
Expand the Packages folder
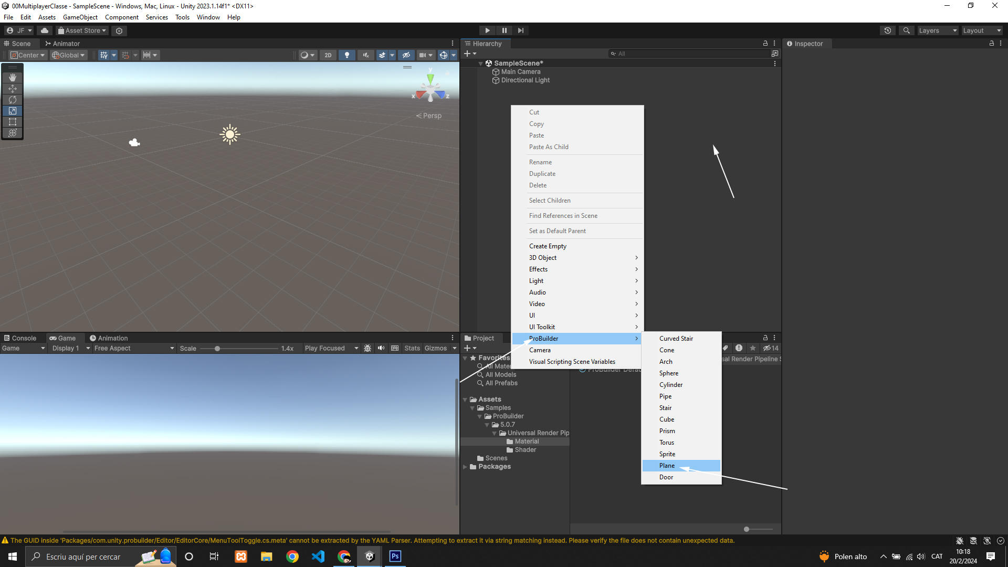(465, 467)
